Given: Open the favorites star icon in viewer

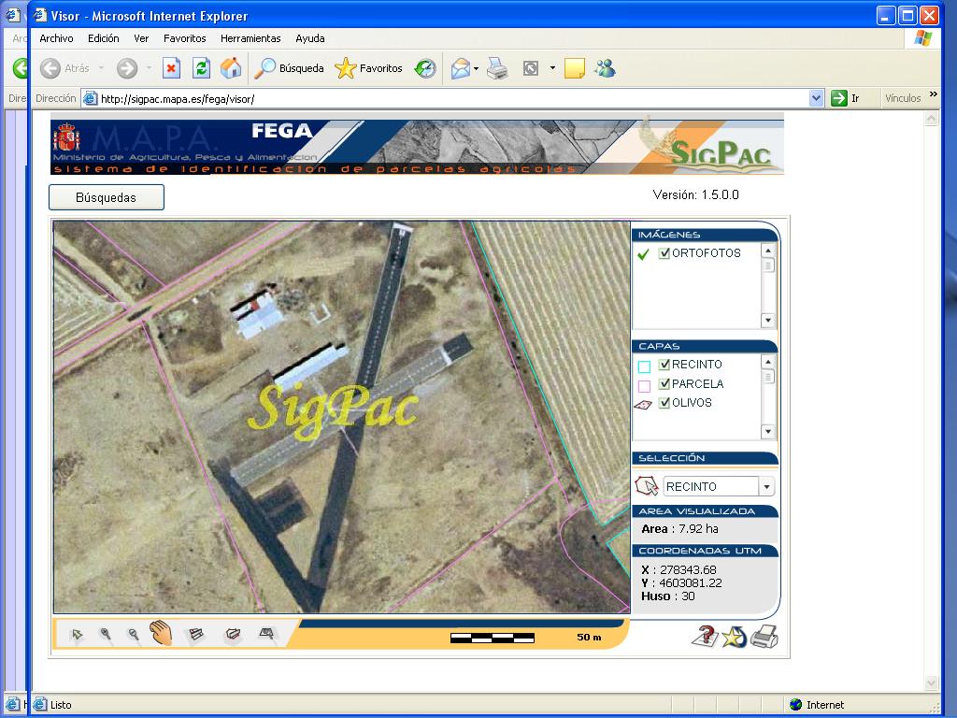Looking at the screenshot, I should [x=734, y=637].
